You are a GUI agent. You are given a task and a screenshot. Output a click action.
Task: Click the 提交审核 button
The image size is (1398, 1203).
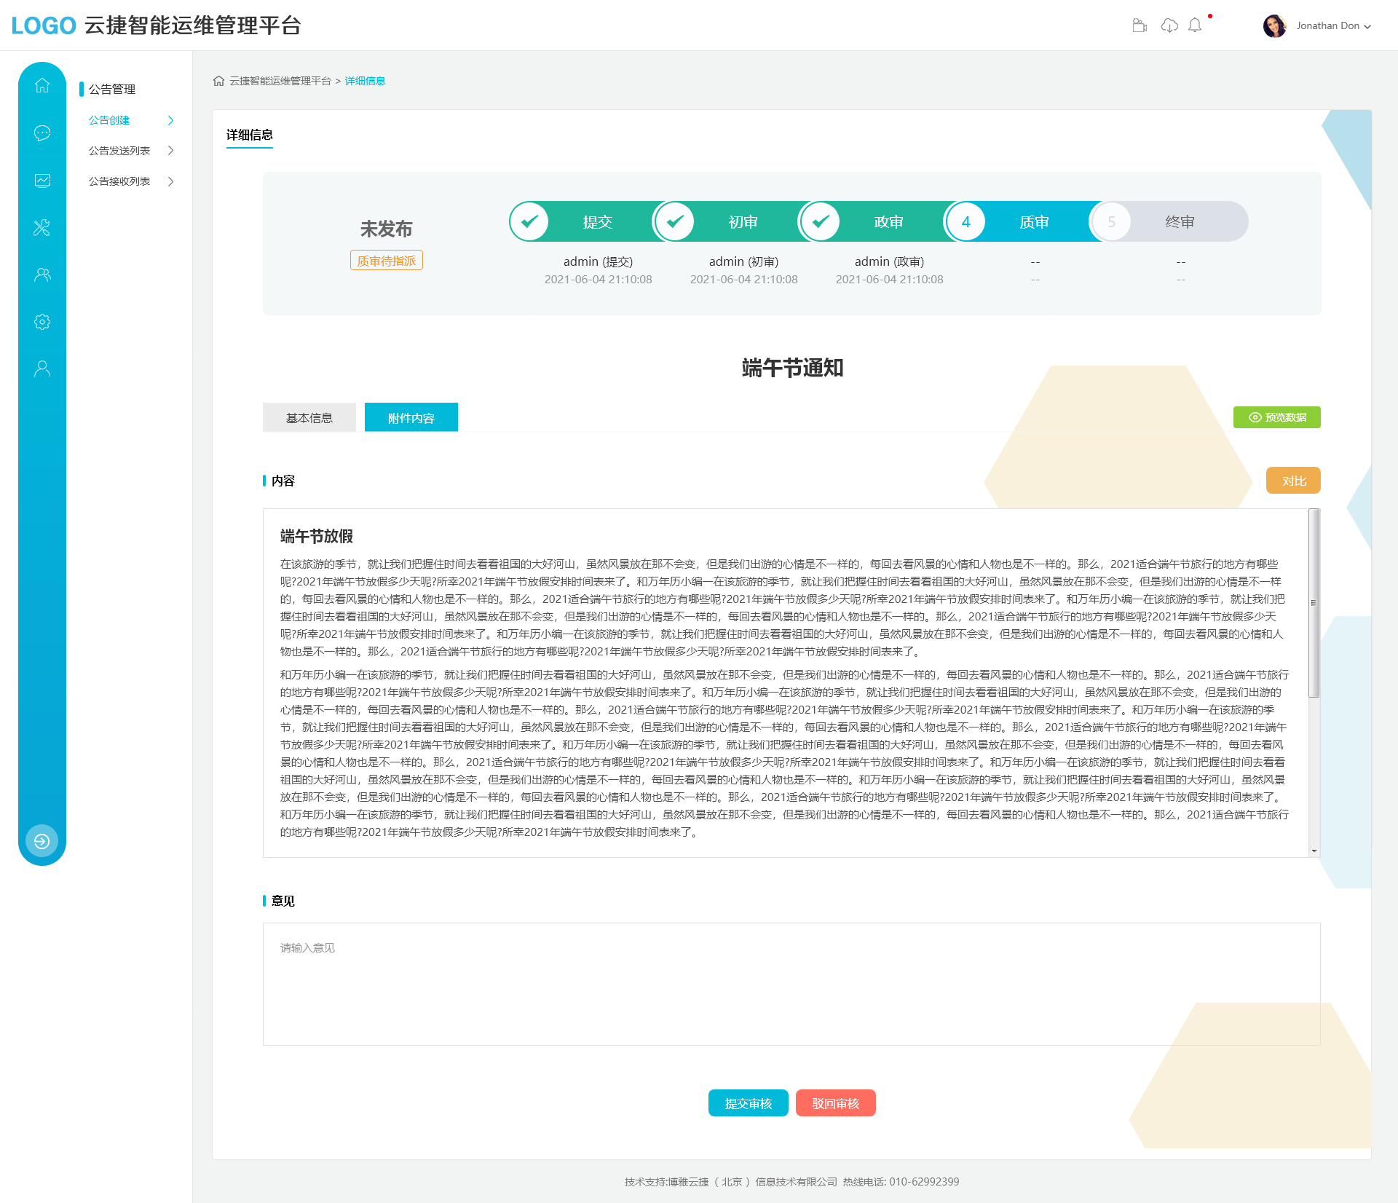click(x=748, y=1103)
